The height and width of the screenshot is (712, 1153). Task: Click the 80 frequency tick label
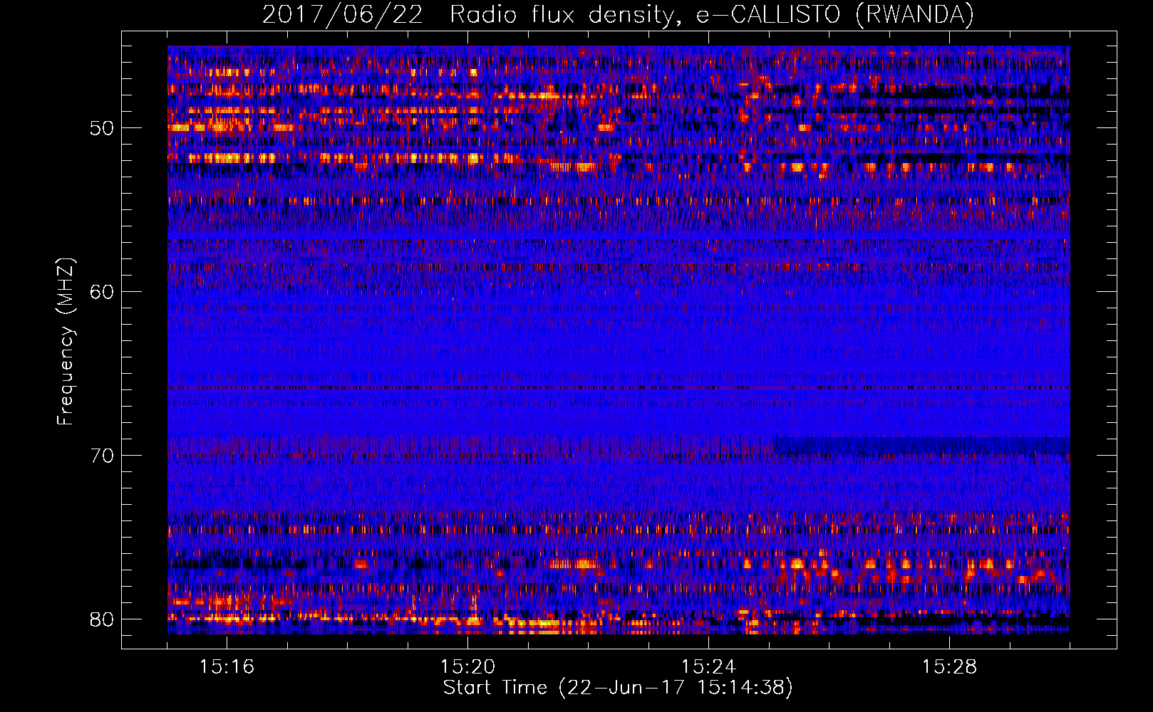[x=102, y=619]
